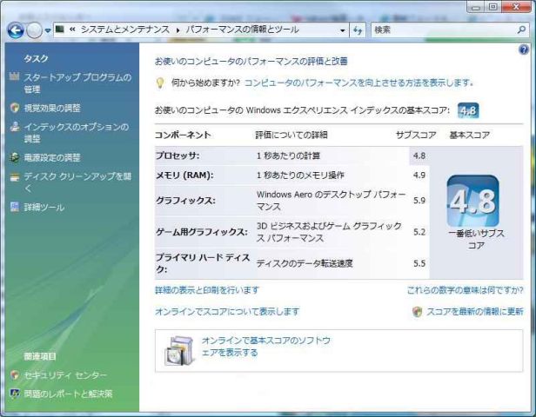Click the セキュリティ センター shield icon
The width and height of the screenshot is (536, 417).
pos(14,374)
